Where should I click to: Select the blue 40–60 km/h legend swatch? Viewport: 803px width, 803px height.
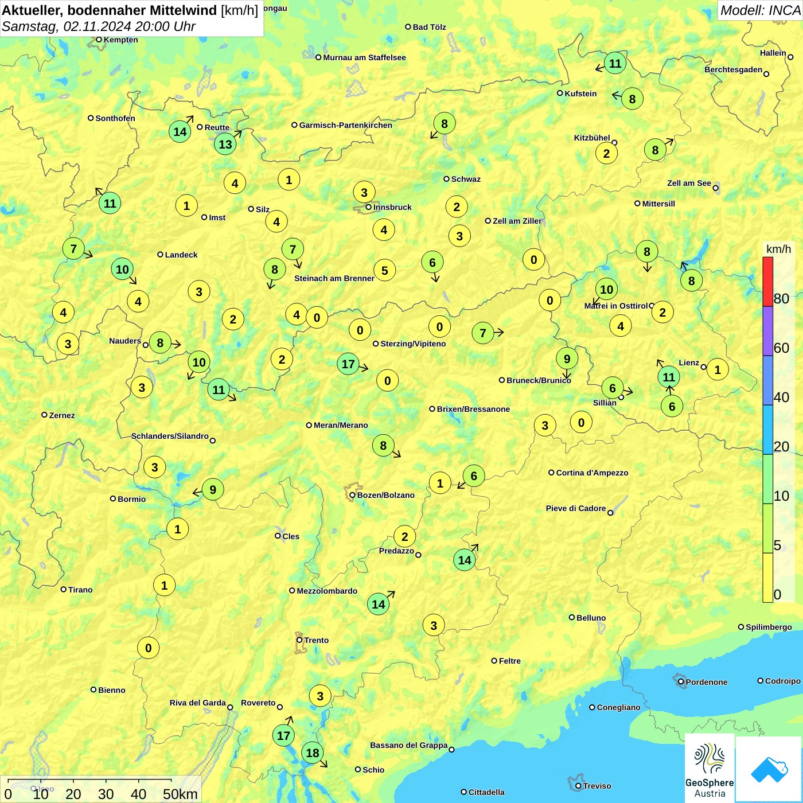(x=767, y=380)
